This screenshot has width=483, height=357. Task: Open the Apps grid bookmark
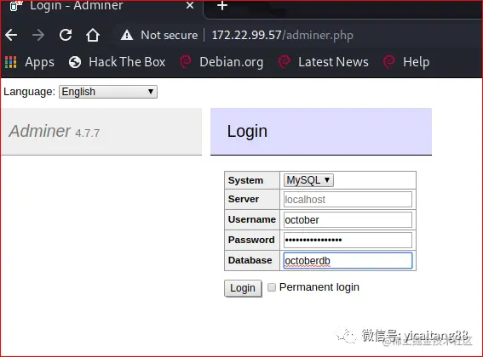click(30, 62)
